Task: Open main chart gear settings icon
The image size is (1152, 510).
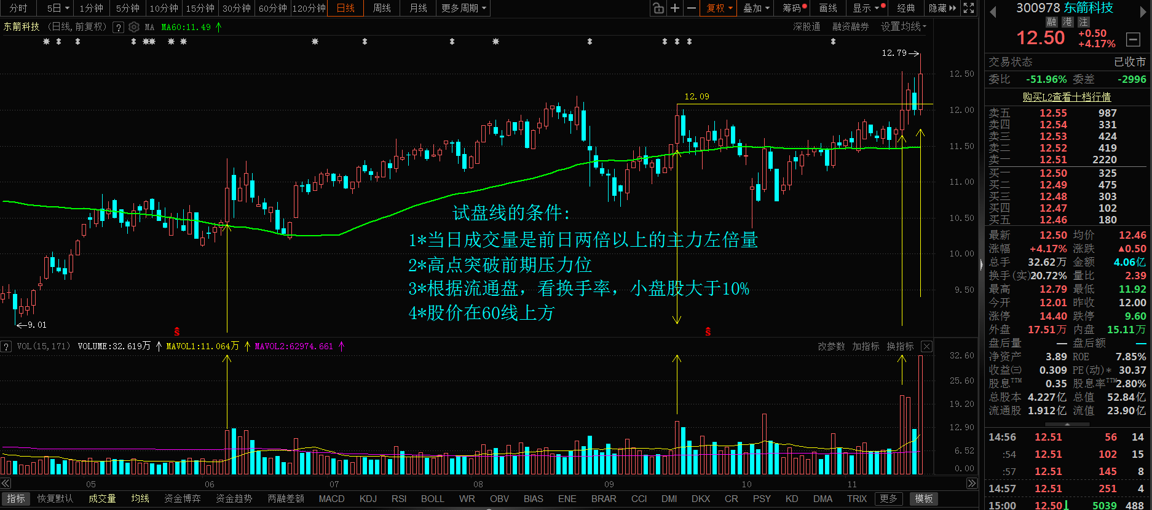Action: coord(134,27)
